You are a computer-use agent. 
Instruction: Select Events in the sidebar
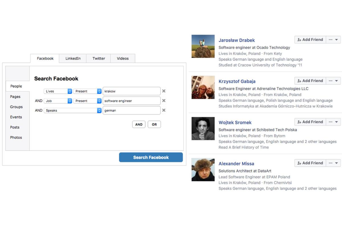[16, 117]
